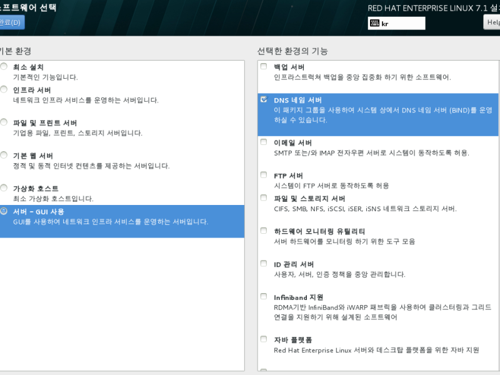This screenshot has height=375, width=500.
Task: Uncheck the DNS 네임 서버 checkbox
Action: point(264,99)
